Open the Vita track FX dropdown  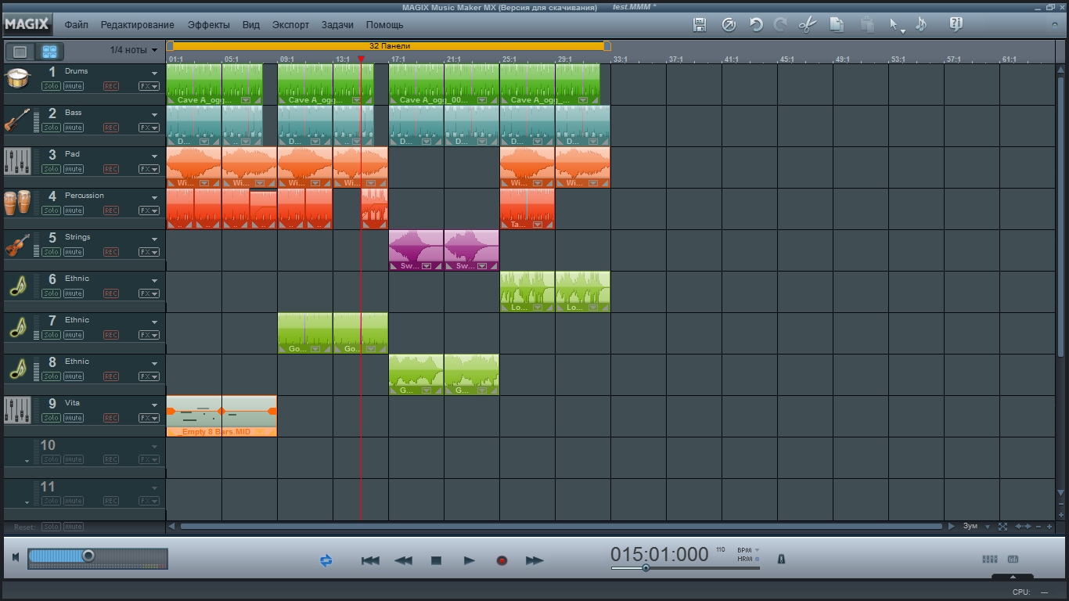tap(149, 418)
